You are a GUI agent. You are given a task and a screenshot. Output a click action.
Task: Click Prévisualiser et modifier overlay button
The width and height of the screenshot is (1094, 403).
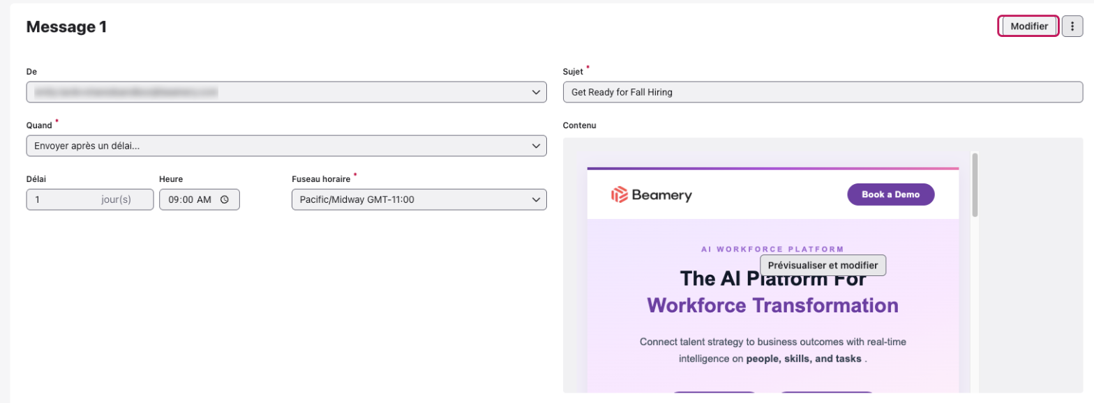click(823, 265)
